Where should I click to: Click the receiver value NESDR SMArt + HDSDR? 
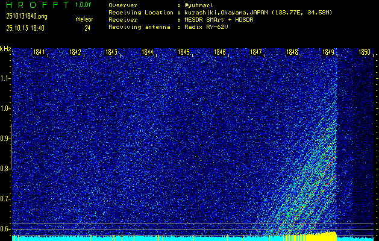coord(219,20)
